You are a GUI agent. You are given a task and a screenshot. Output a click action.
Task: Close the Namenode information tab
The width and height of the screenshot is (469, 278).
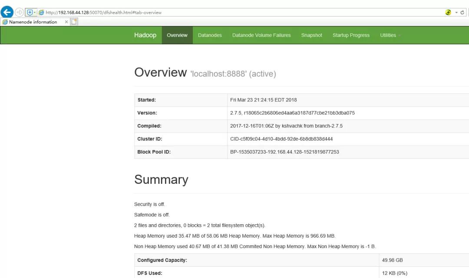[x=66, y=22]
